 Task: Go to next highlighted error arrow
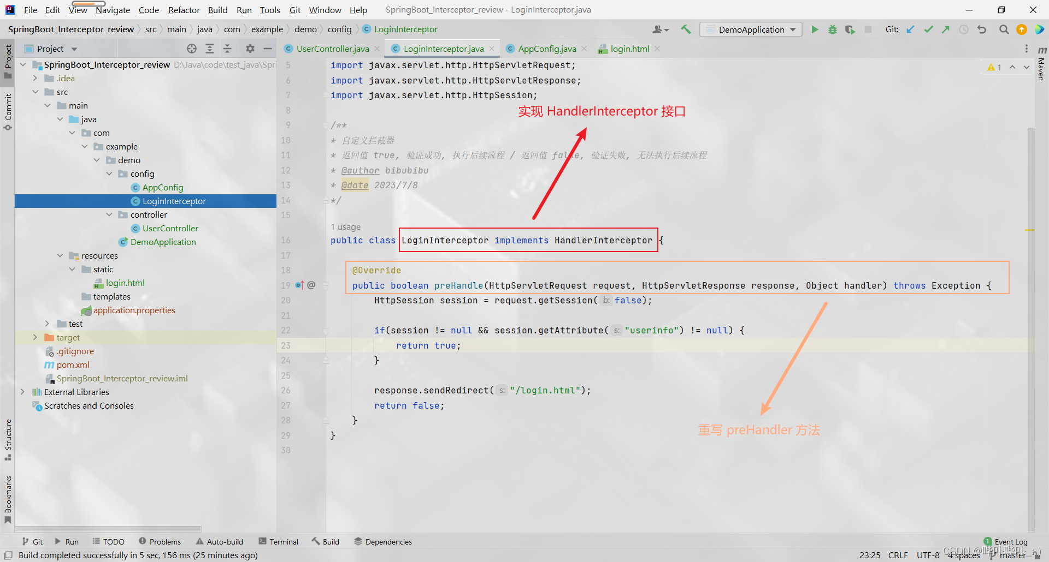pos(1027,67)
